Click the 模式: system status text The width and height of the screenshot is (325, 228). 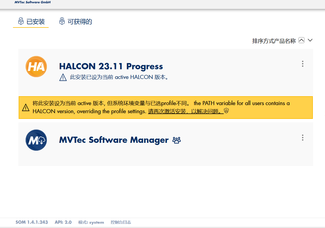tap(91, 222)
